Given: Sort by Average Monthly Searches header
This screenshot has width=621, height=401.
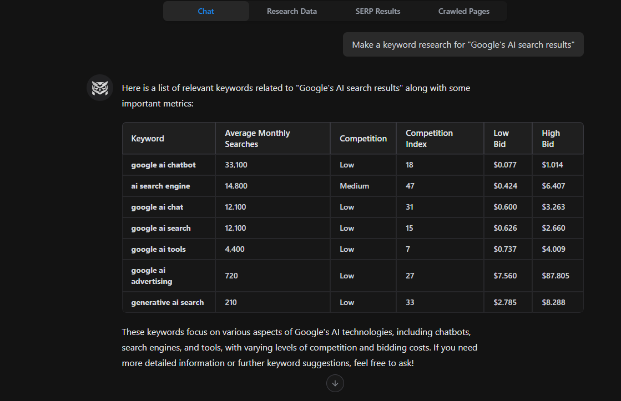Looking at the screenshot, I should pyautogui.click(x=258, y=138).
